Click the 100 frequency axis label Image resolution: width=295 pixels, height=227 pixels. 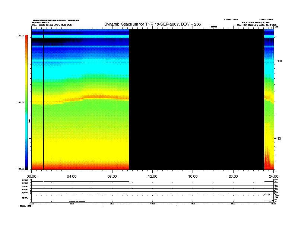coord(280,61)
